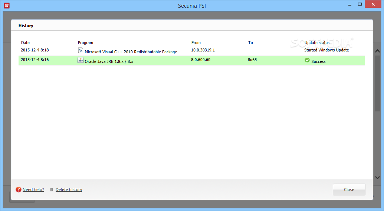Click the History dialog title

click(26, 26)
